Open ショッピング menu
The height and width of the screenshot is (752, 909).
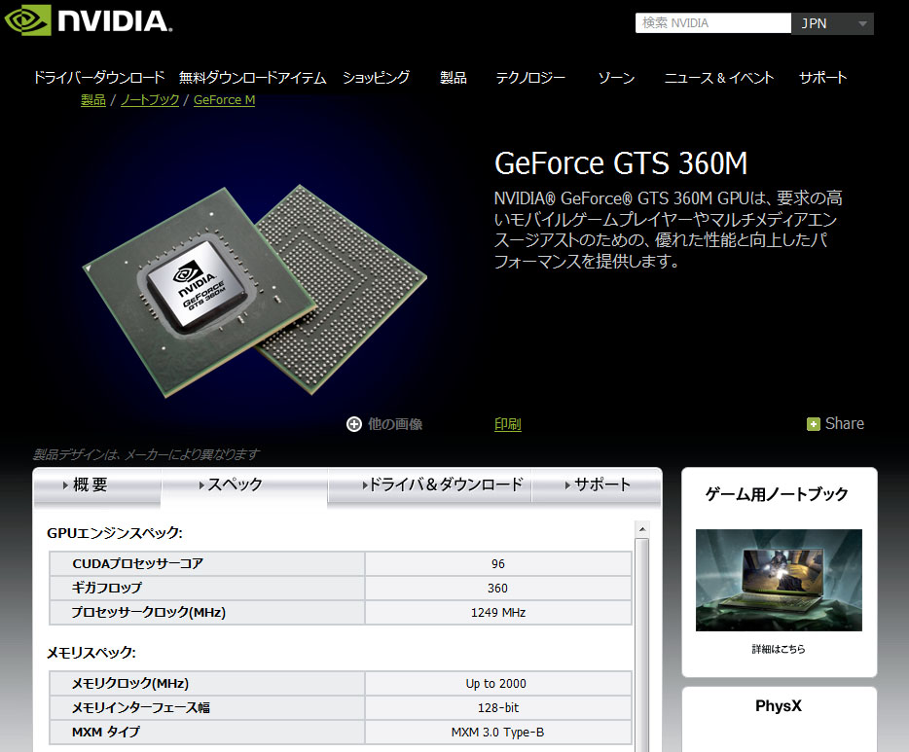click(377, 77)
